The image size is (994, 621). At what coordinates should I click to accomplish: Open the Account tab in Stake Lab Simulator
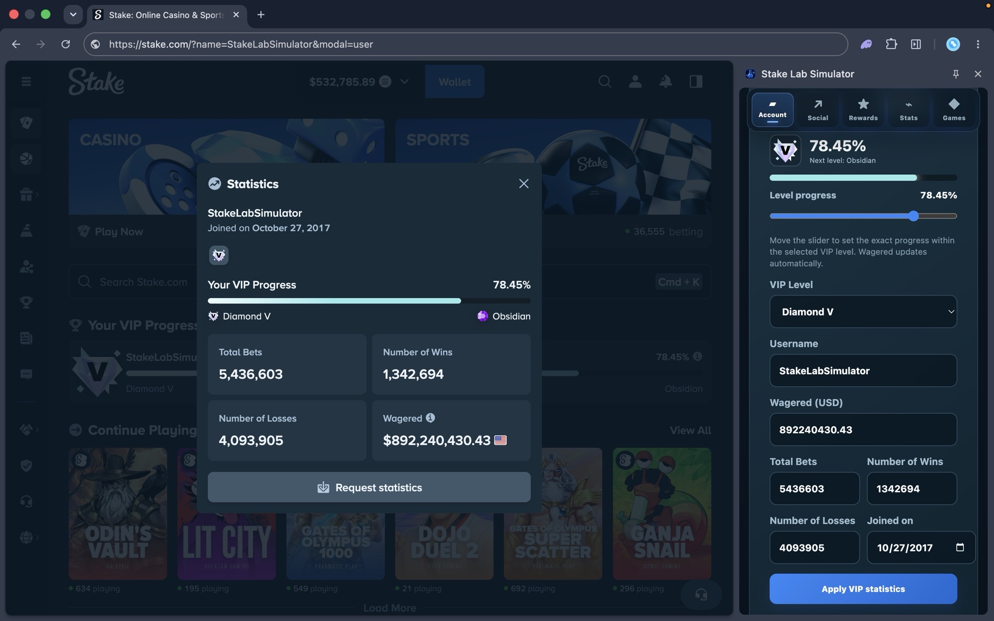pos(772,110)
